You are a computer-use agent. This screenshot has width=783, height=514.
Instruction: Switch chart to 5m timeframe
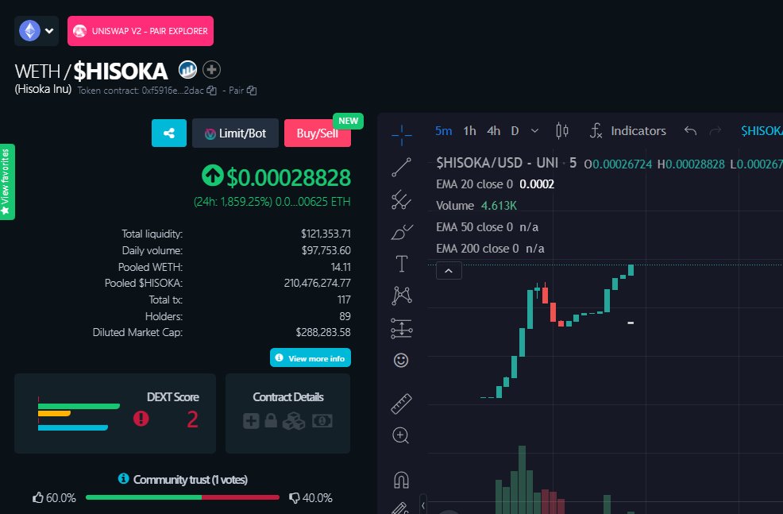pyautogui.click(x=443, y=131)
